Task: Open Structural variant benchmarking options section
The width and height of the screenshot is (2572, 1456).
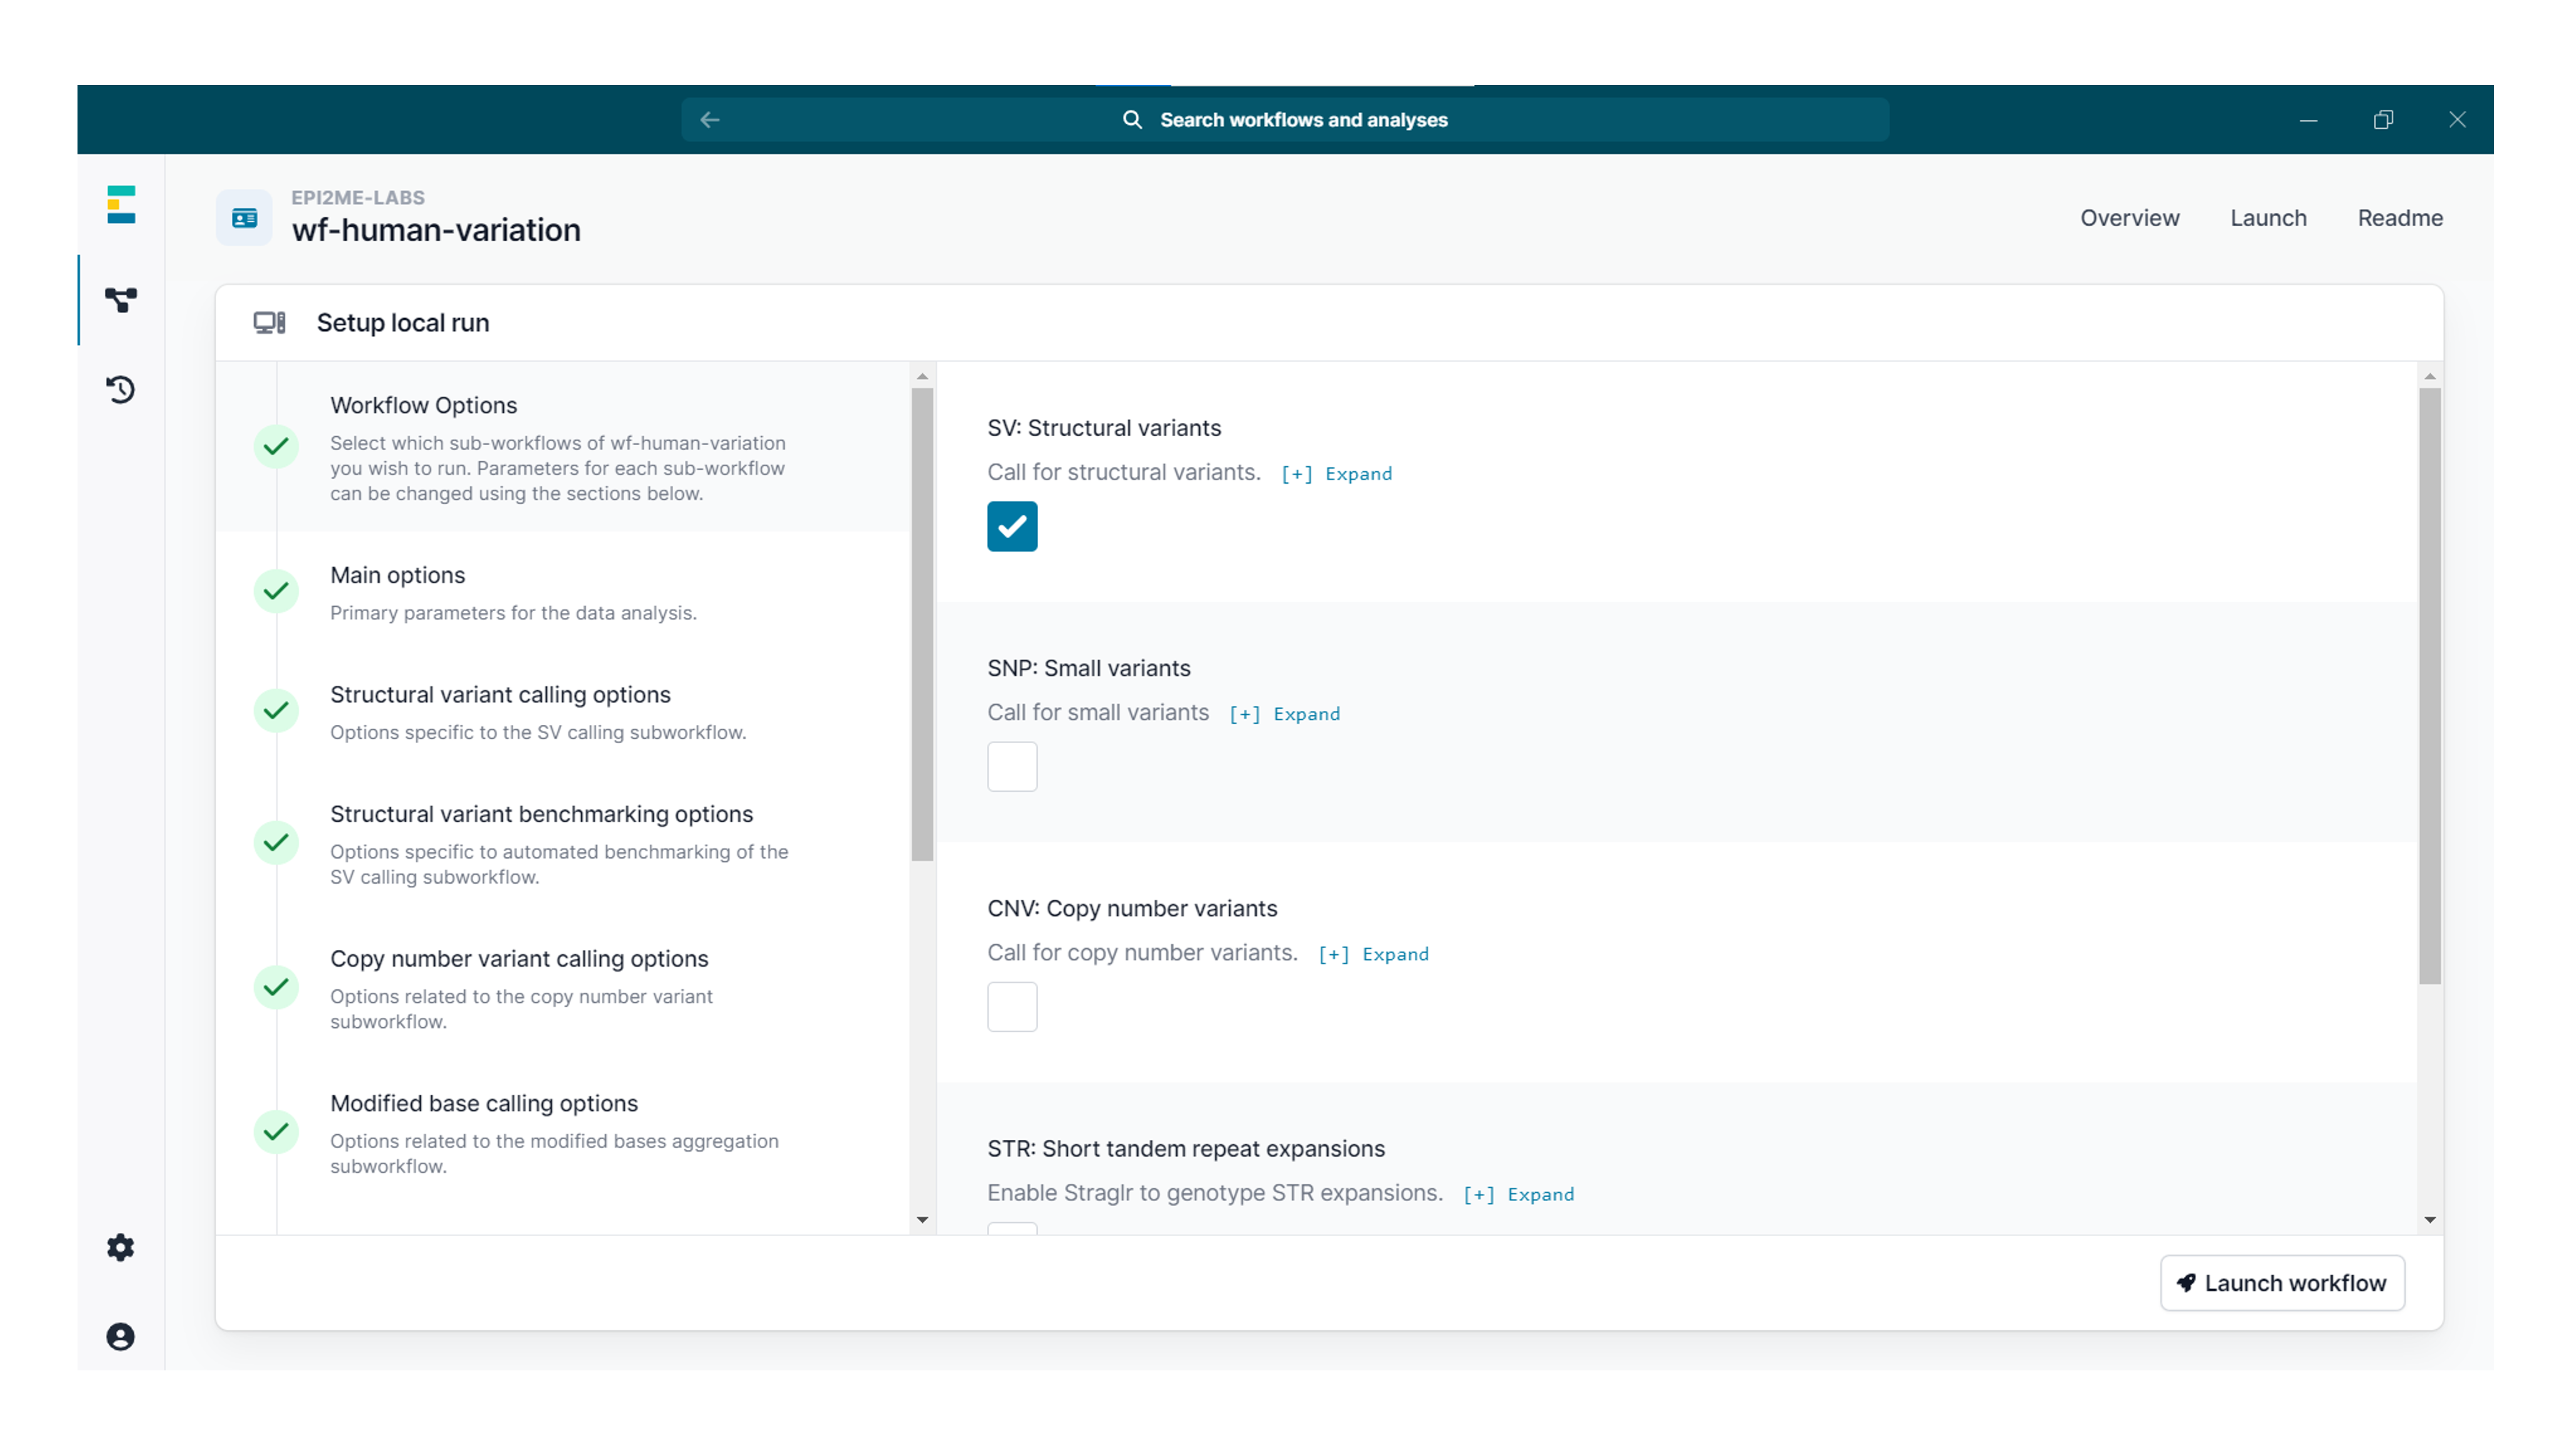Action: click(563, 844)
